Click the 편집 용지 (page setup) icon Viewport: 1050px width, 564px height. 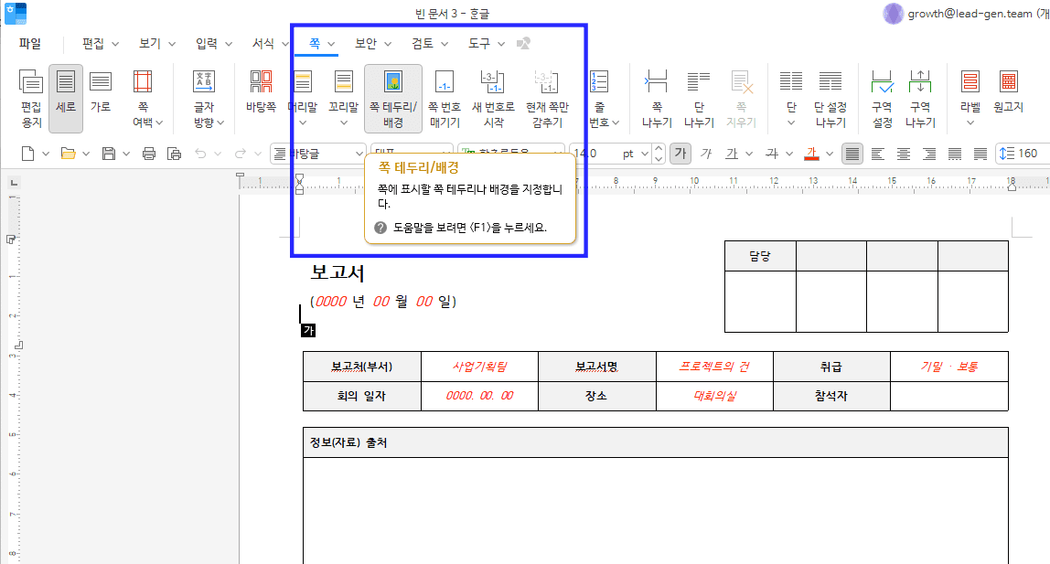click(x=30, y=94)
